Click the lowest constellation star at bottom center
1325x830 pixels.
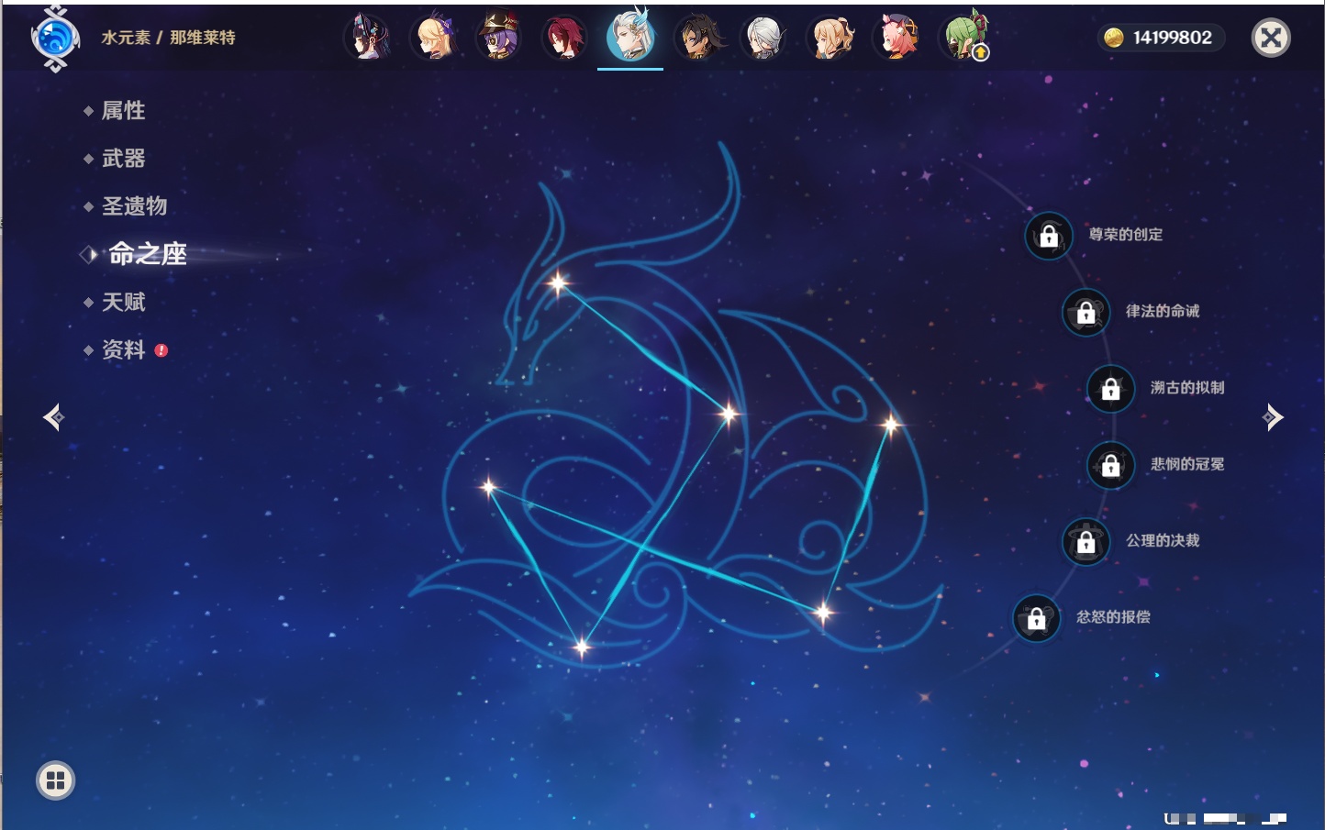tap(581, 647)
